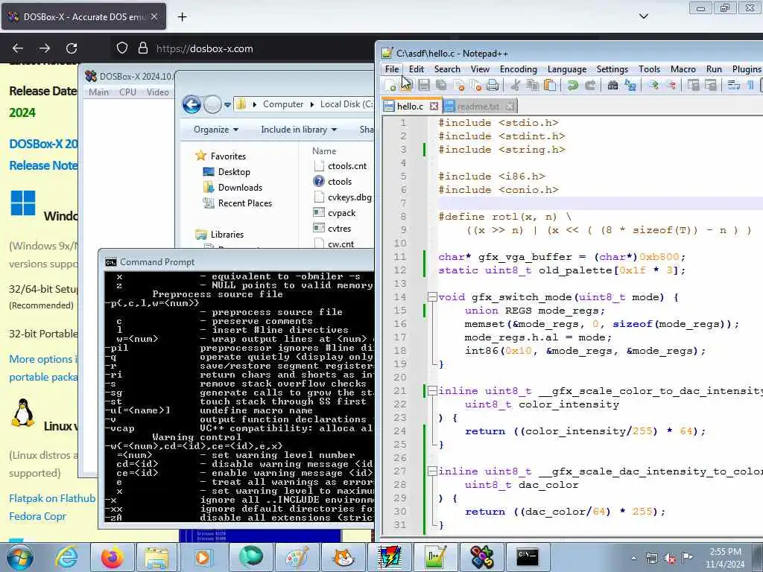
Task: Open Find with the binoculars icon
Action: pos(612,86)
